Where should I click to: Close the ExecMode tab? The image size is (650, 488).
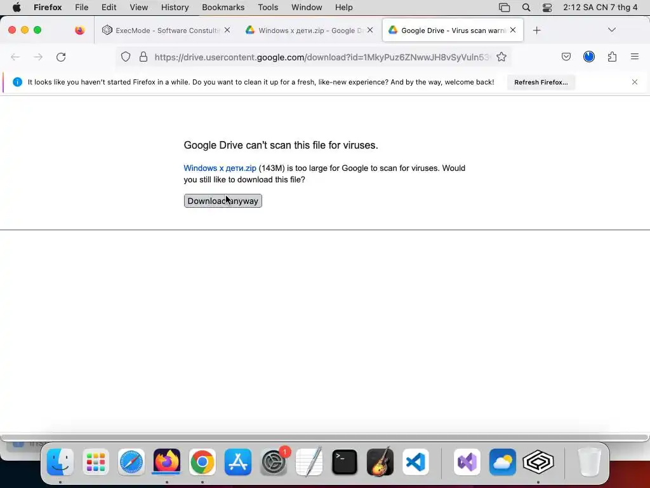point(227,30)
